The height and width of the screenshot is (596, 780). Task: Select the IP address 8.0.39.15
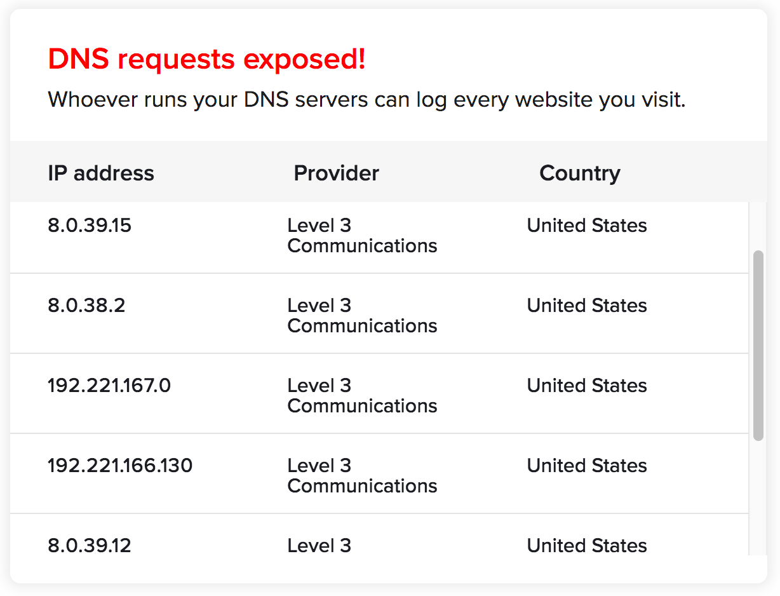point(90,226)
